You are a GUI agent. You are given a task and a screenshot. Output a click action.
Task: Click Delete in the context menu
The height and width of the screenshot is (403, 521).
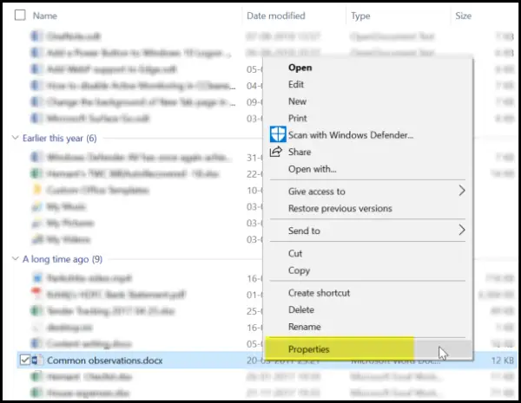(x=300, y=309)
